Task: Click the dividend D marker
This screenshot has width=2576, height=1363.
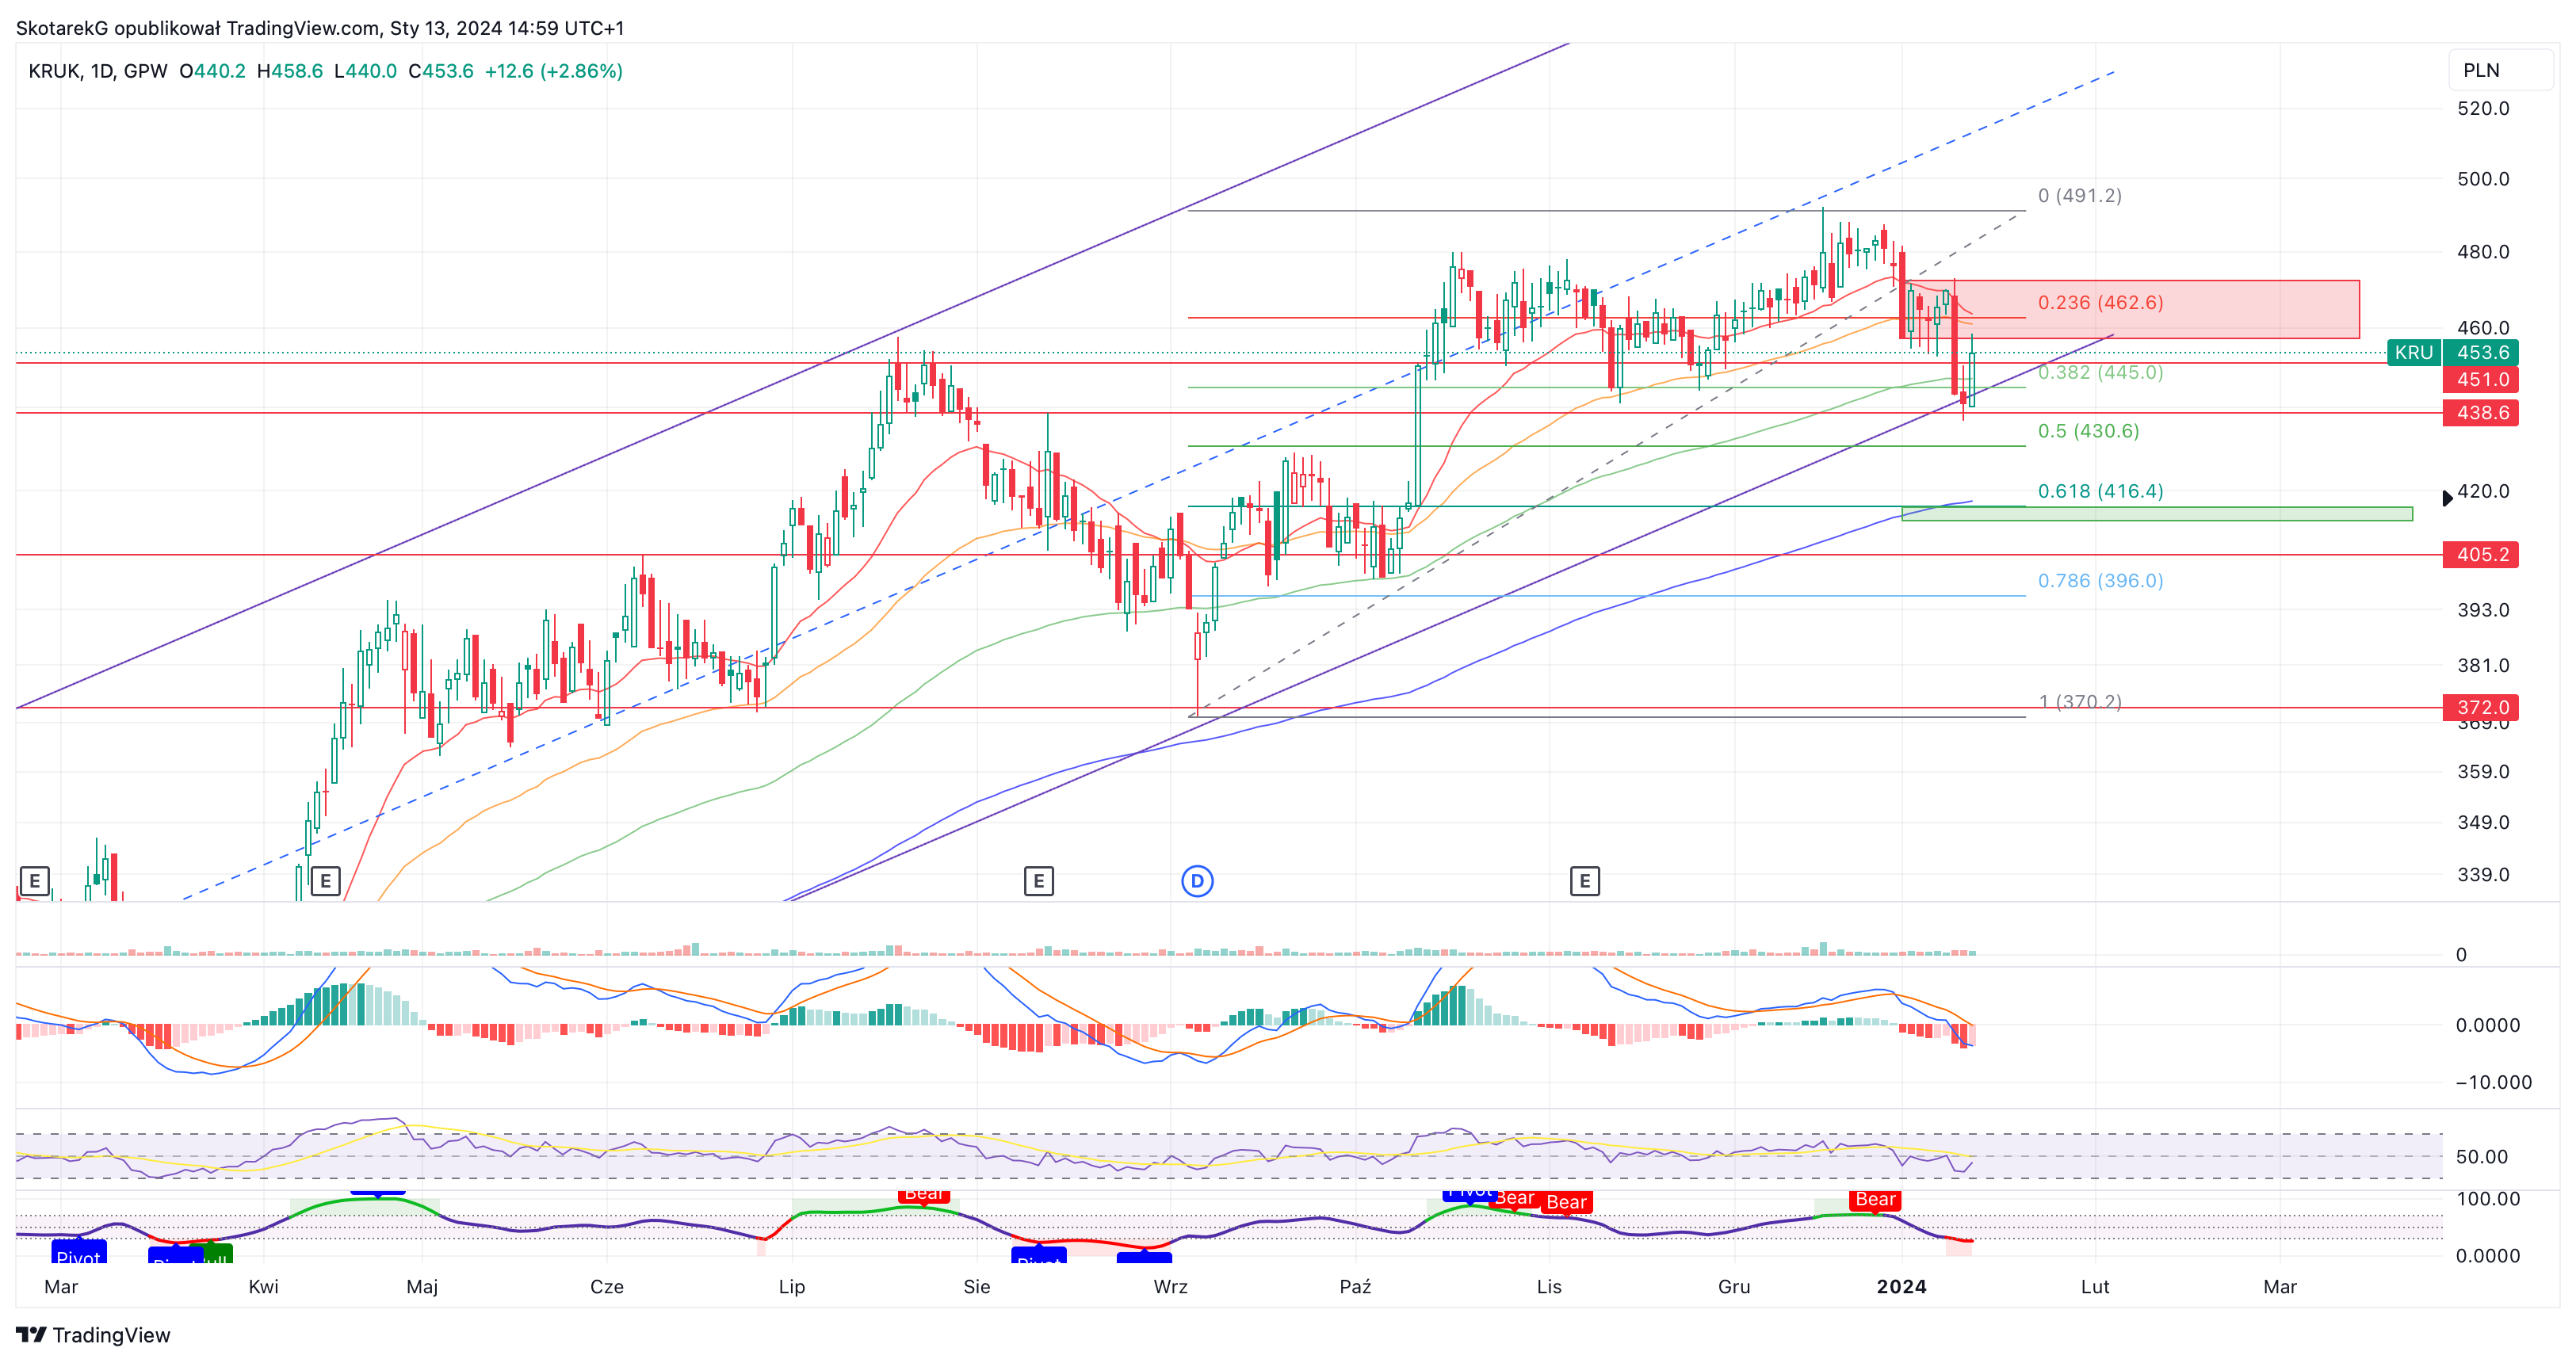Action: 1197,881
